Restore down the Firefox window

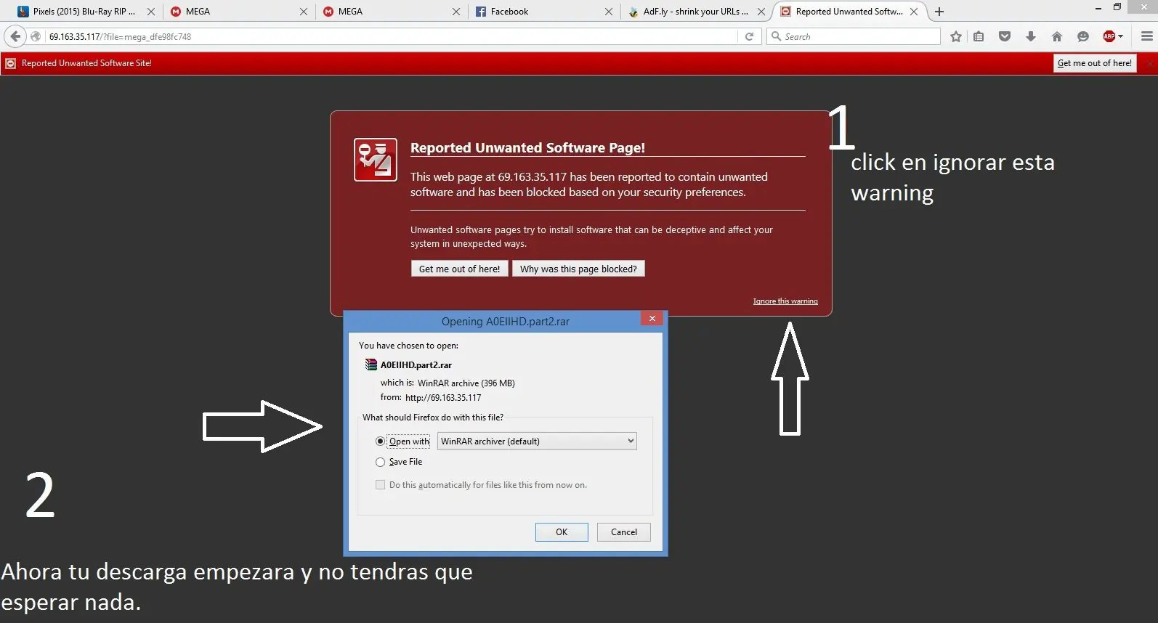(1117, 8)
